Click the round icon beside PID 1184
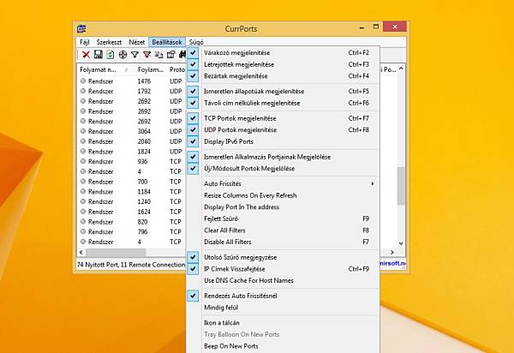The image size is (514, 353). [x=83, y=191]
